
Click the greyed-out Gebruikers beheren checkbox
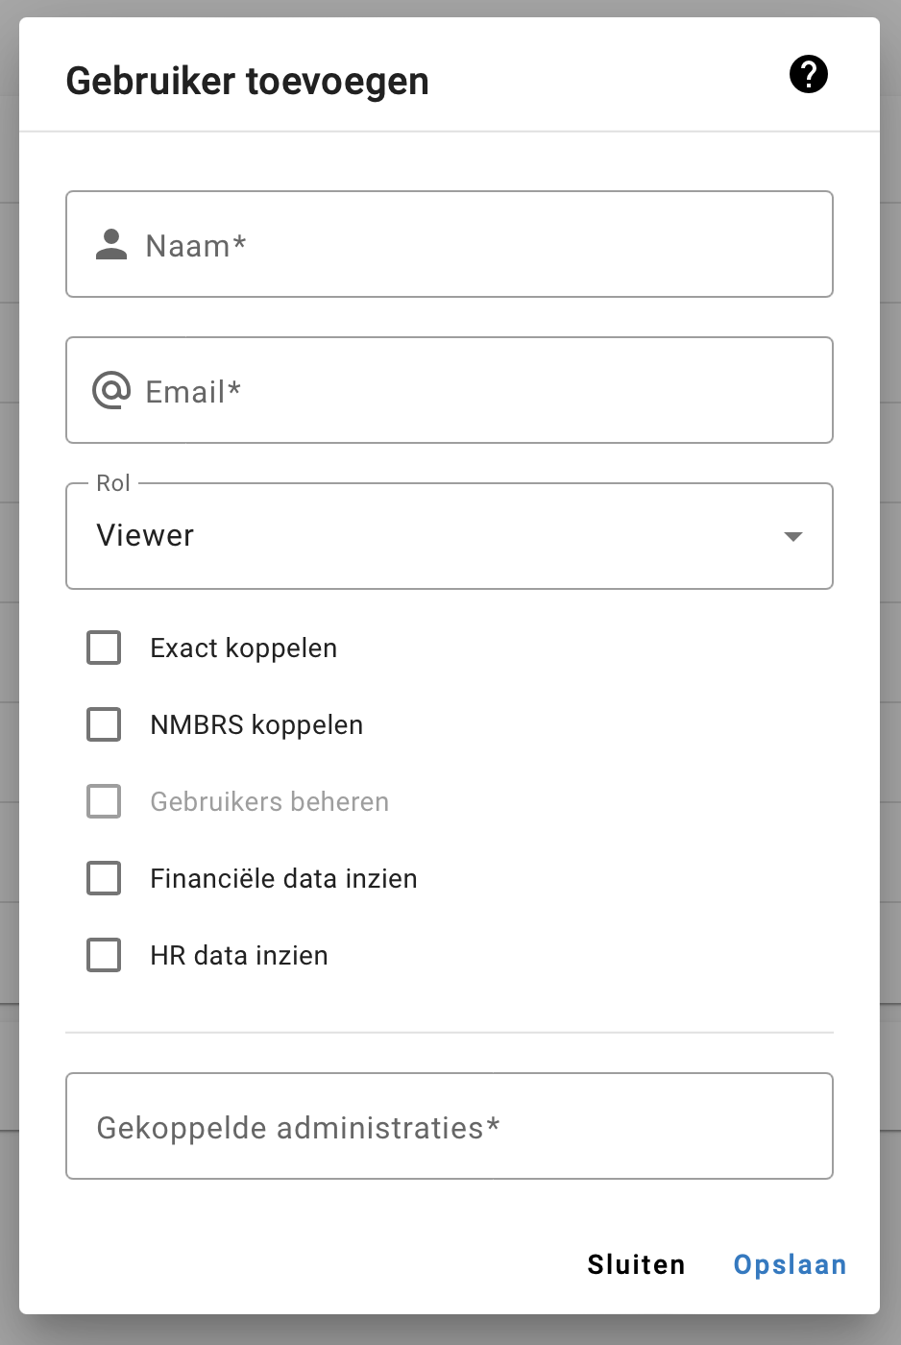pyautogui.click(x=104, y=801)
